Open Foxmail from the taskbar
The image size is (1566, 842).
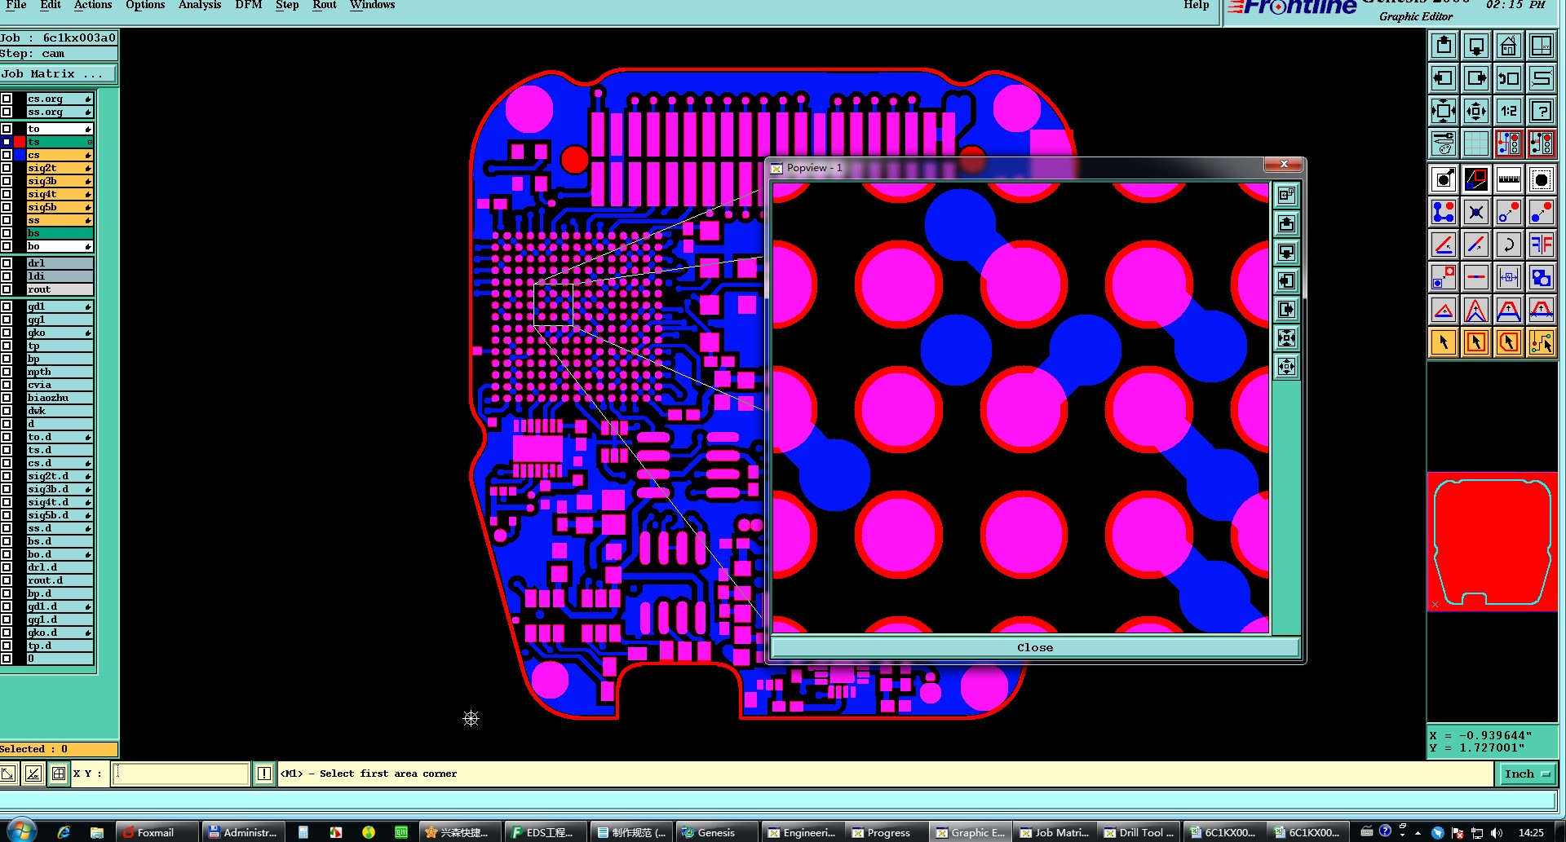156,832
